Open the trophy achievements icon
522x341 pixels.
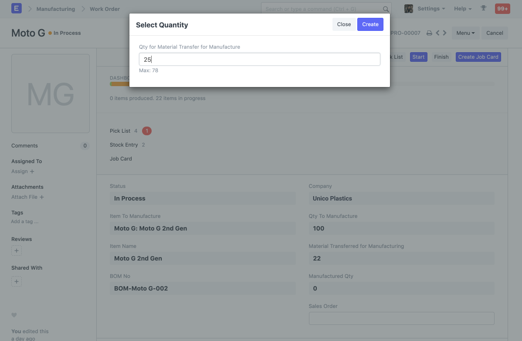(x=483, y=8)
